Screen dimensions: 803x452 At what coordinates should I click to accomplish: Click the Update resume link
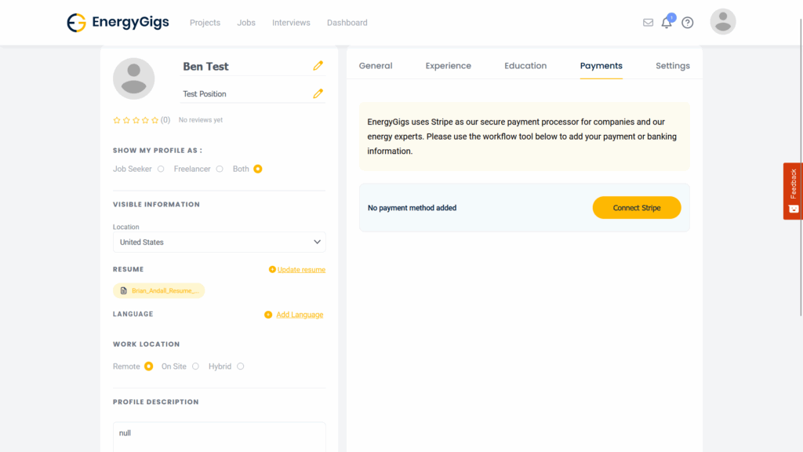tap(301, 270)
